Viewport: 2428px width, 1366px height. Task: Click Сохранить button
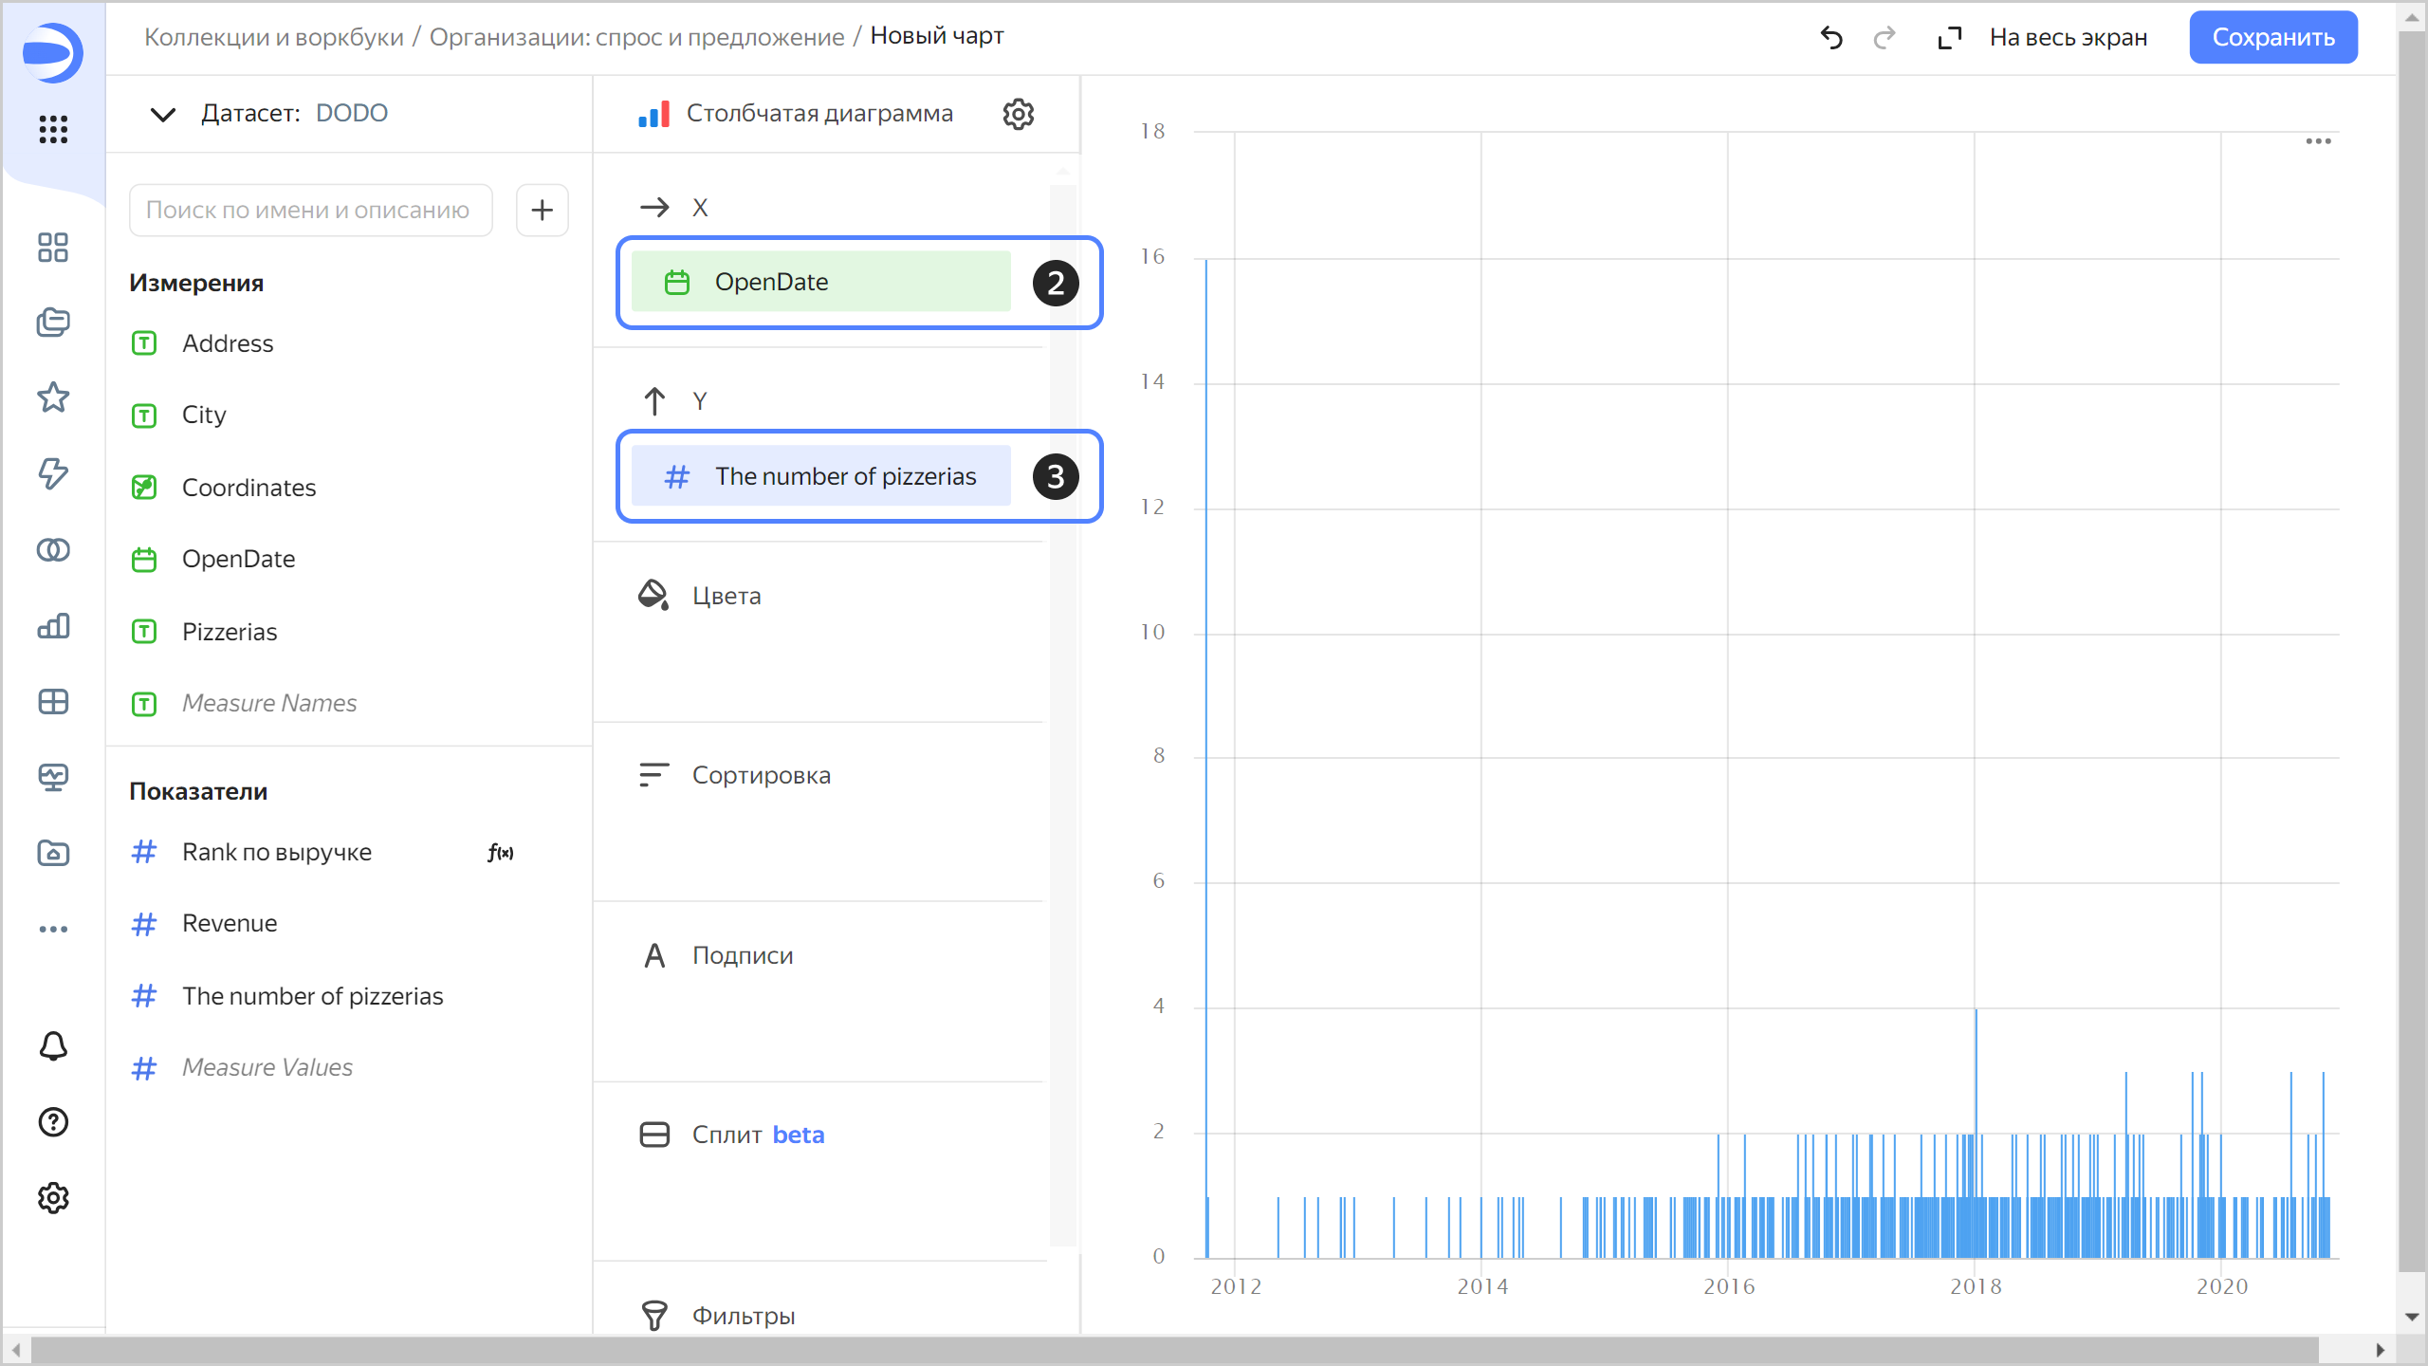2272,38
